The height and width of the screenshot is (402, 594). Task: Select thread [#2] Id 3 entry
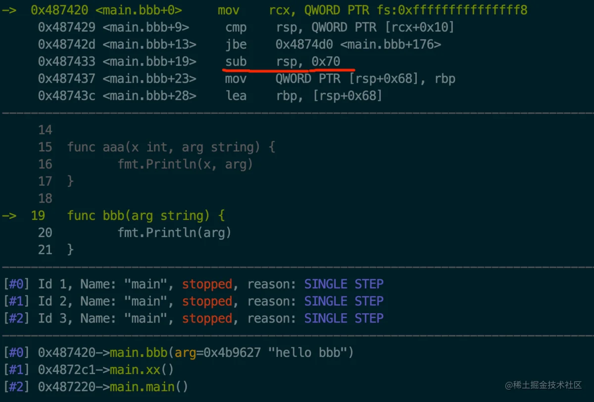click(193, 318)
